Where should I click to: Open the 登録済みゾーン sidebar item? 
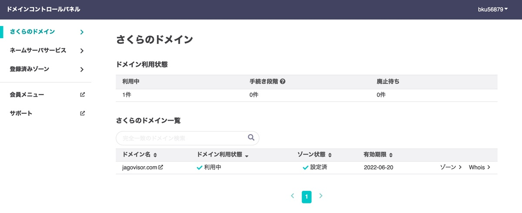click(46, 69)
